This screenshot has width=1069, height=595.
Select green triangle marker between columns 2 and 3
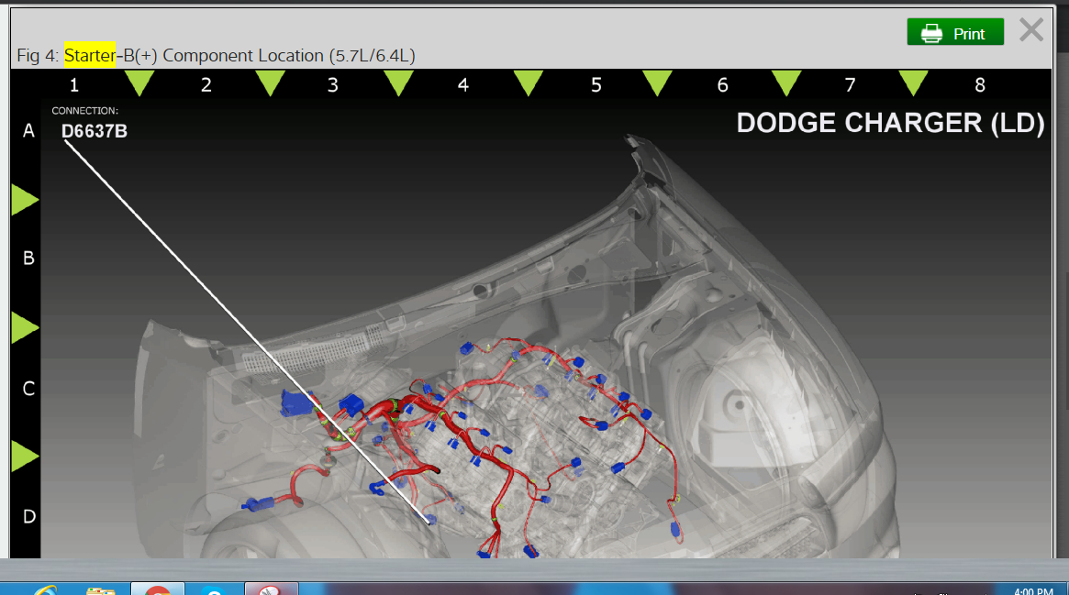[x=270, y=83]
